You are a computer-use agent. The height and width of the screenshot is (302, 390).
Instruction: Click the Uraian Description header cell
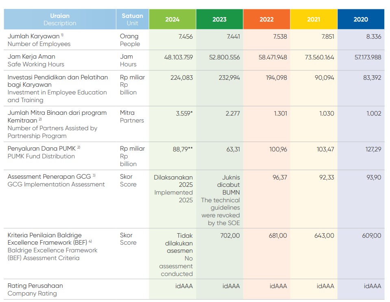[x=60, y=20]
